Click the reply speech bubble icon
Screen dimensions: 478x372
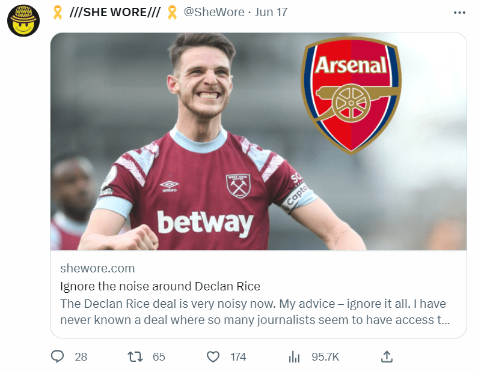[58, 356]
